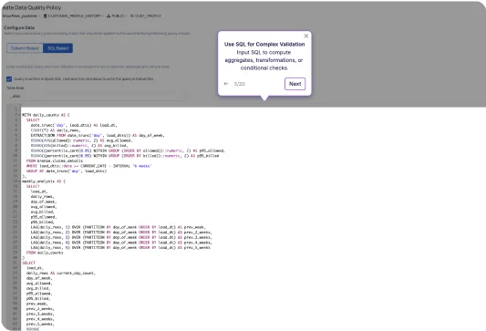Click the LAG line ending in prev_2_weeks
The height and width of the screenshot is (331, 486).
pos(121,233)
